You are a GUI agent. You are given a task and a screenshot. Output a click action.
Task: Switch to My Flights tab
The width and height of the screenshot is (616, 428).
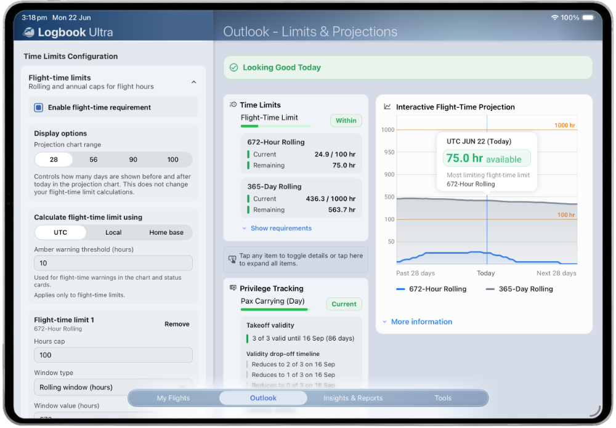click(173, 398)
